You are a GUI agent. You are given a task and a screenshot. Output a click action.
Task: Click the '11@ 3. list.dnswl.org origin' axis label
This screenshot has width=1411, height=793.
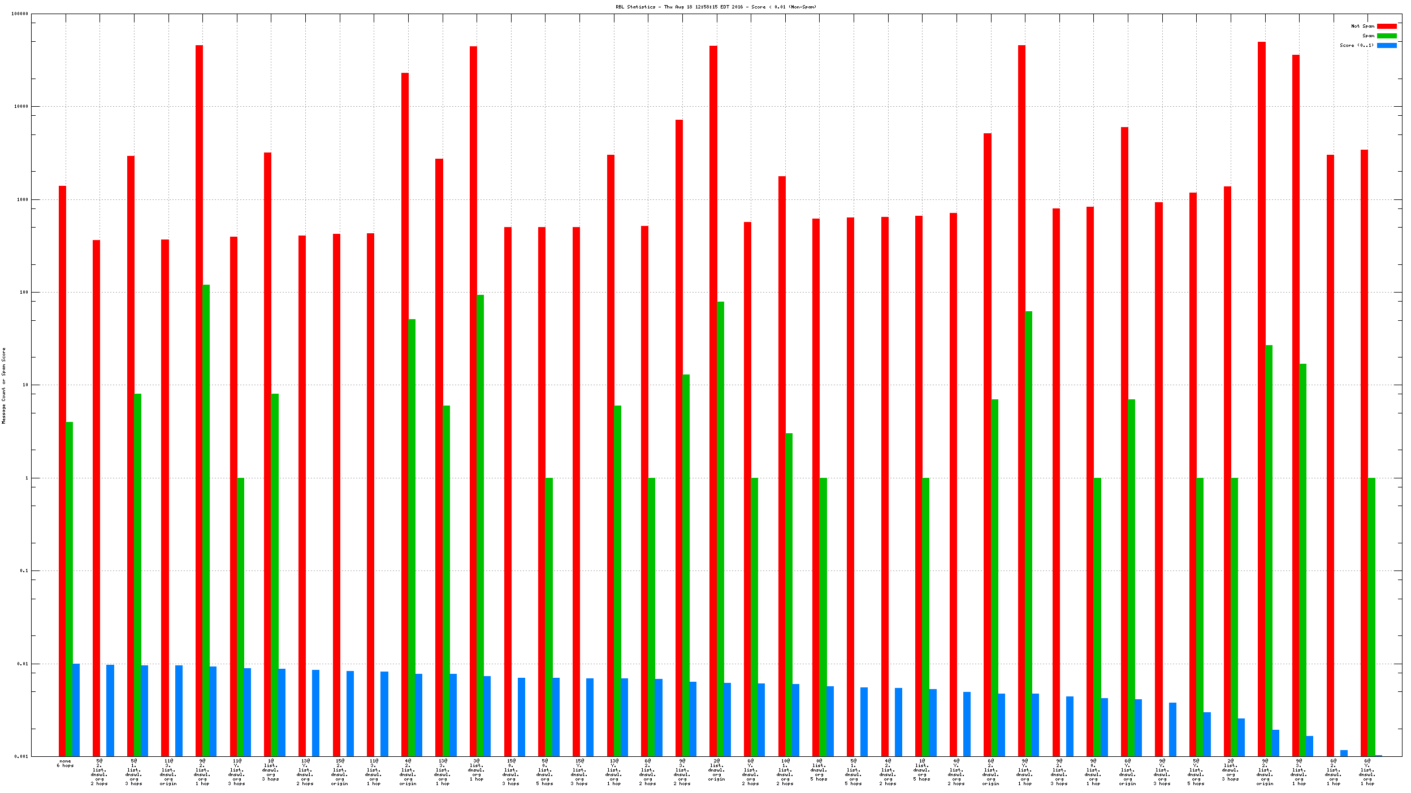click(x=168, y=772)
